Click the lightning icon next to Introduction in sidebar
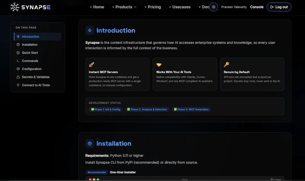Image resolution: width=305 pixels, height=181 pixels. 18,36
